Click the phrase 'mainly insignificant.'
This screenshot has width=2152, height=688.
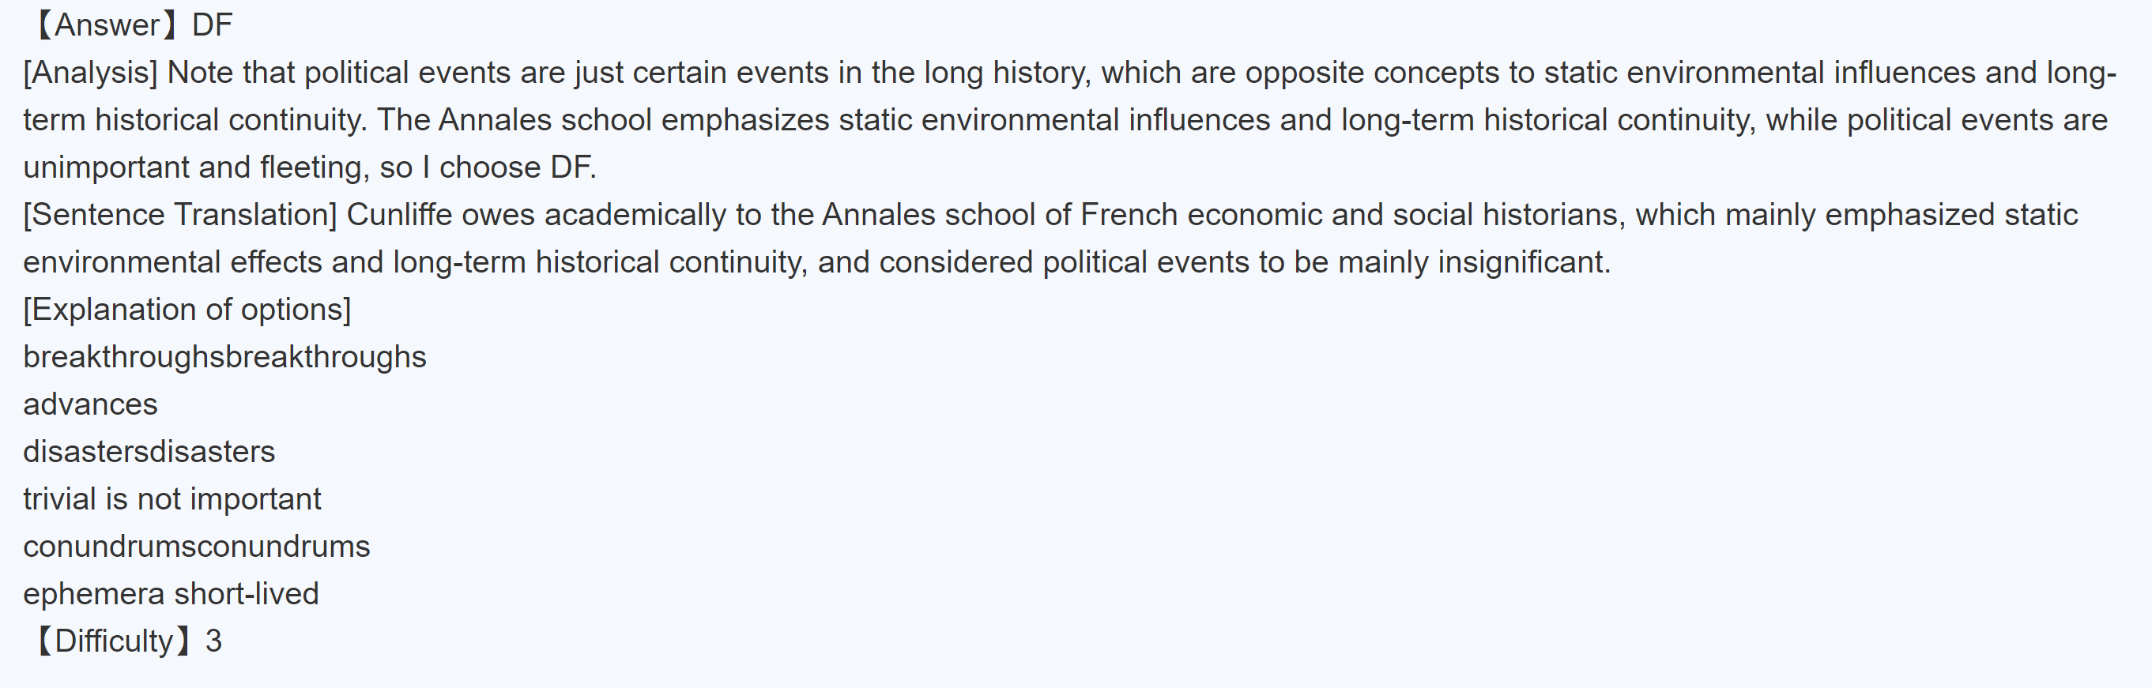pyautogui.click(x=1474, y=262)
